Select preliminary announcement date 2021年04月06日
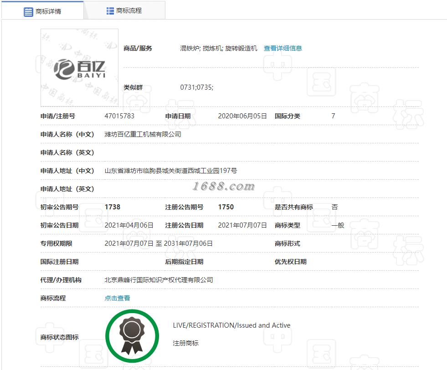This screenshot has height=370, width=447. [129, 225]
